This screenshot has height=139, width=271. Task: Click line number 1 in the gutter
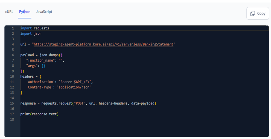click(x=13, y=28)
